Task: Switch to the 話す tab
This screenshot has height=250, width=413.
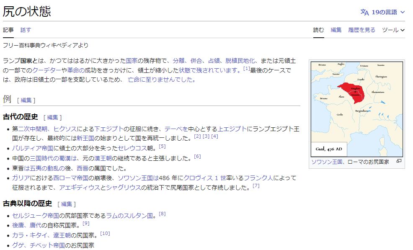Action: tap(26, 30)
